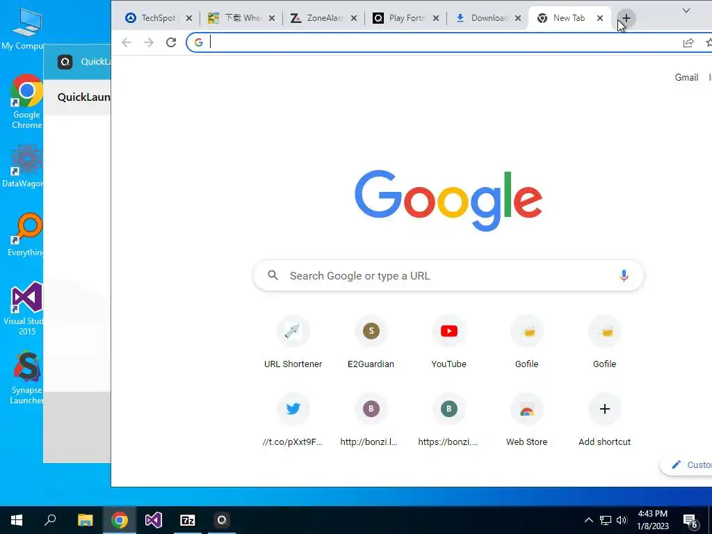This screenshot has width=712, height=534.
Task: Open the Gofile shortcut above Add shortcut
Action: (604, 342)
